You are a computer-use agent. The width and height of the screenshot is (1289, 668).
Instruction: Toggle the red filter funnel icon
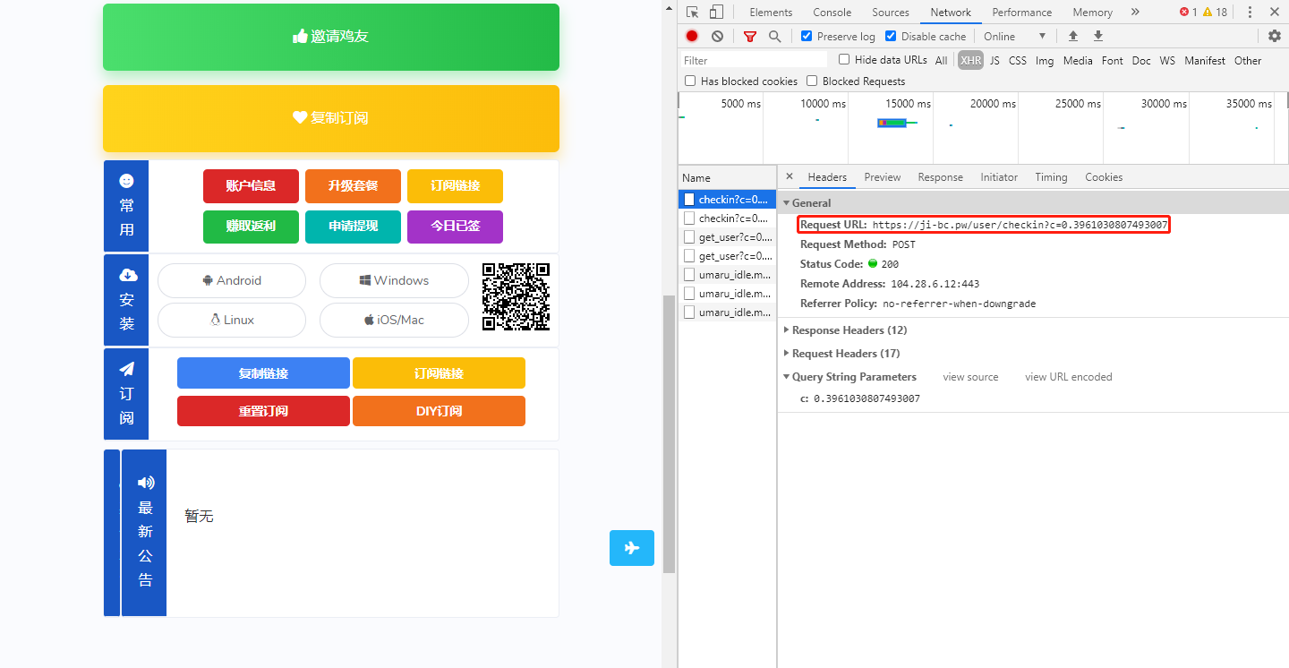tap(750, 36)
